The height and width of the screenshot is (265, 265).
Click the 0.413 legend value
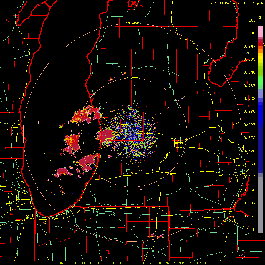click(x=249, y=177)
